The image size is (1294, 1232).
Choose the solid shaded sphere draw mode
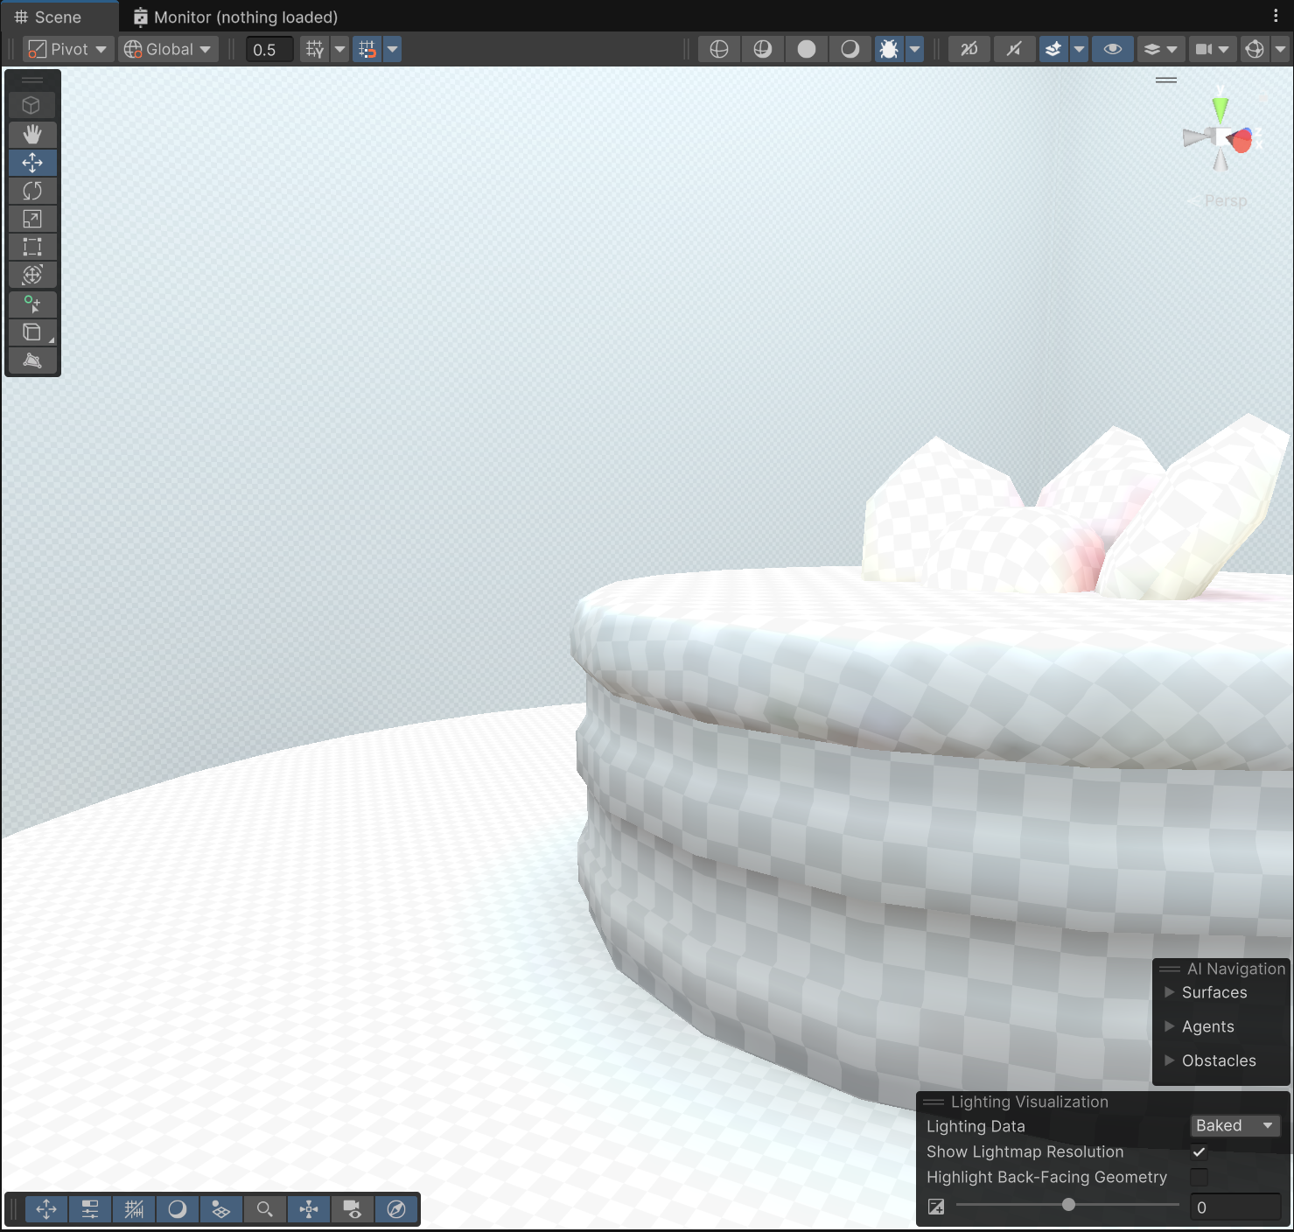[807, 49]
